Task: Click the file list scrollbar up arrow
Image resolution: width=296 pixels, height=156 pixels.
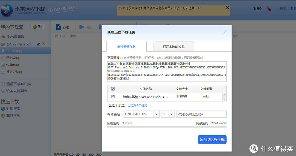Action: pyautogui.click(x=224, y=95)
